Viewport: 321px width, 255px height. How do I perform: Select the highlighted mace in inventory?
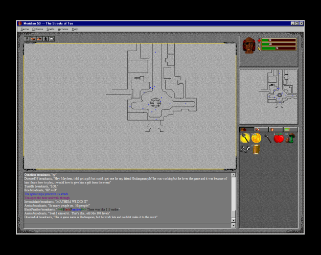[x=245, y=138]
